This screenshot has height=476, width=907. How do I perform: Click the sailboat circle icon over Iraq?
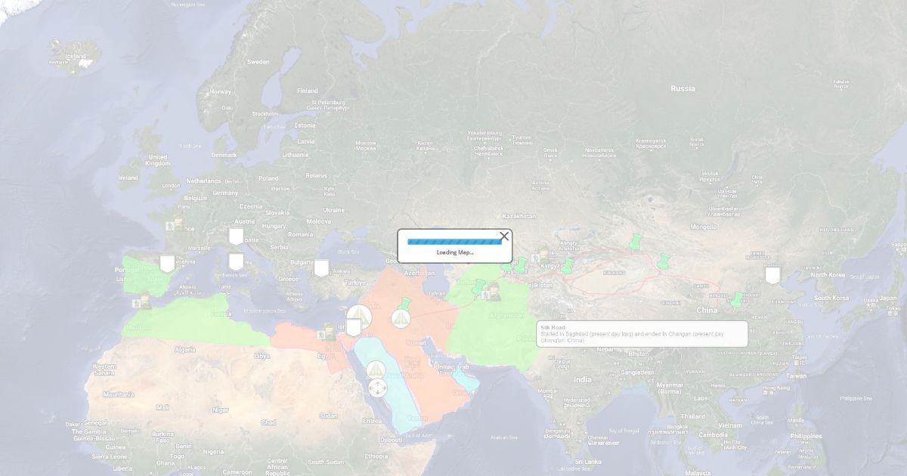[x=401, y=319]
